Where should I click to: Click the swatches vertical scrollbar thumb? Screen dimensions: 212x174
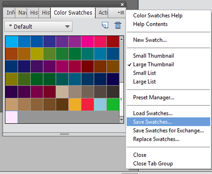[x=122, y=99]
